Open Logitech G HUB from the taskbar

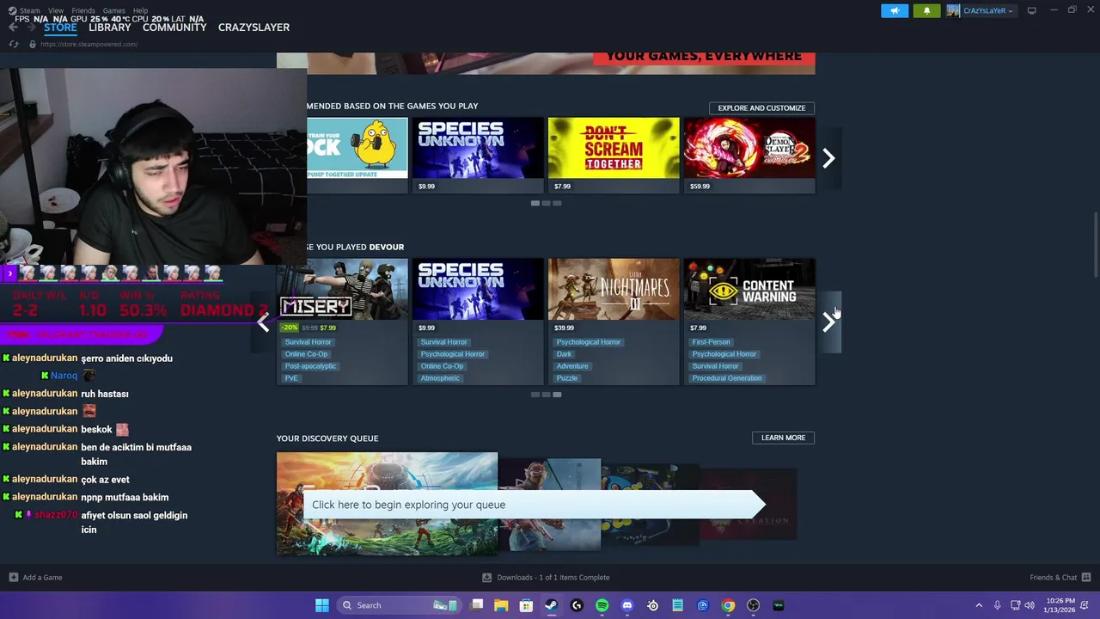point(577,605)
